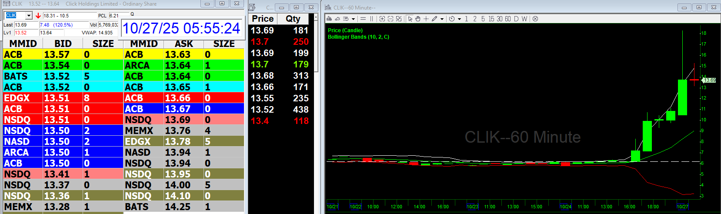This screenshot has width=721, height=214.
Task: Switch chart to 60 minute timeframe
Action: (x=507, y=19)
